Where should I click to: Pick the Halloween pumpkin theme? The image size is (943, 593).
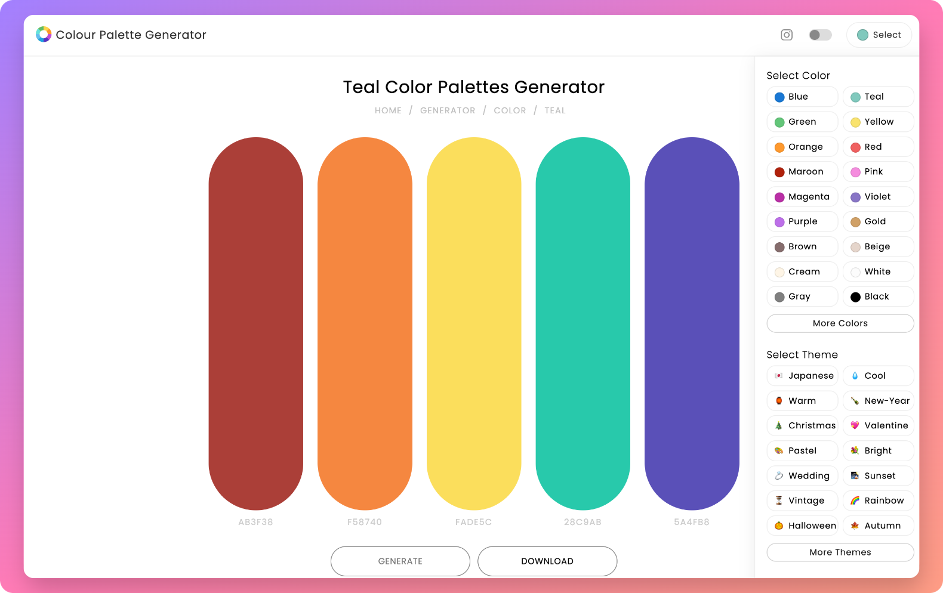[x=802, y=526]
